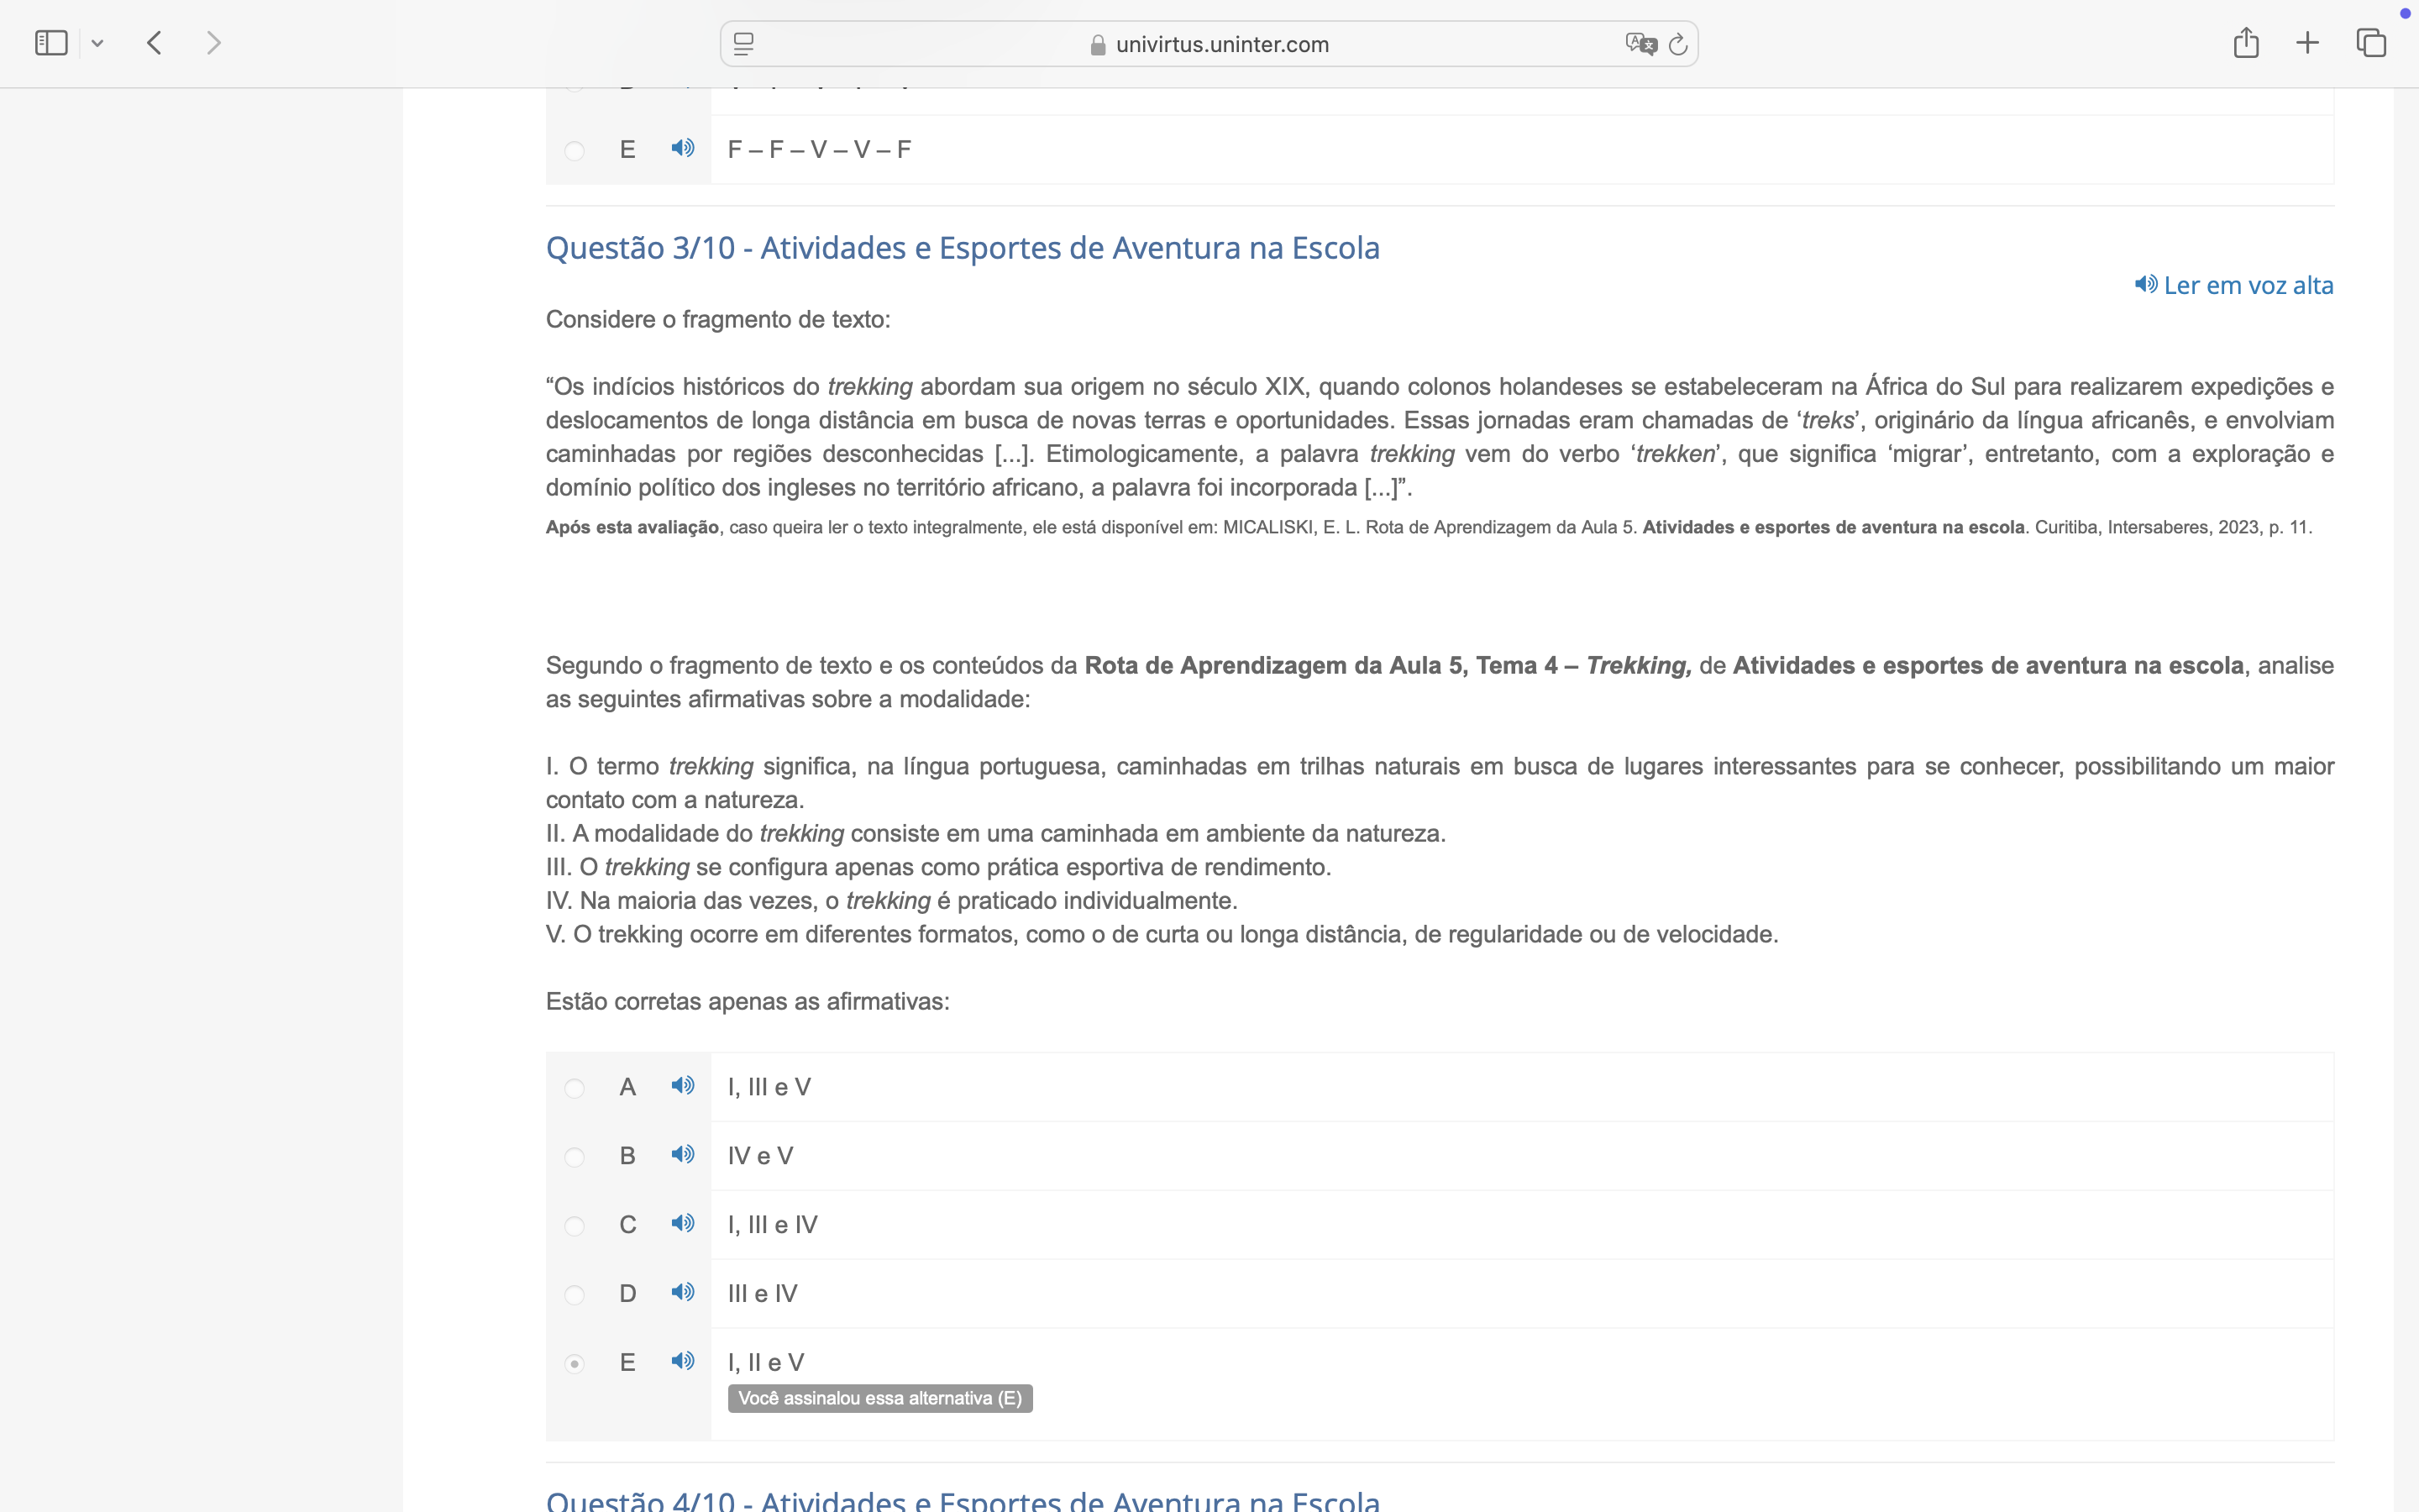Select radio button for alternative A
Image resolution: width=2419 pixels, height=1512 pixels.
[574, 1088]
